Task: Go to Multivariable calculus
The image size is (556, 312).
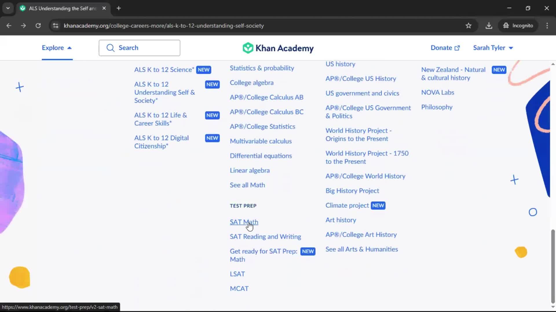Action: point(261,141)
